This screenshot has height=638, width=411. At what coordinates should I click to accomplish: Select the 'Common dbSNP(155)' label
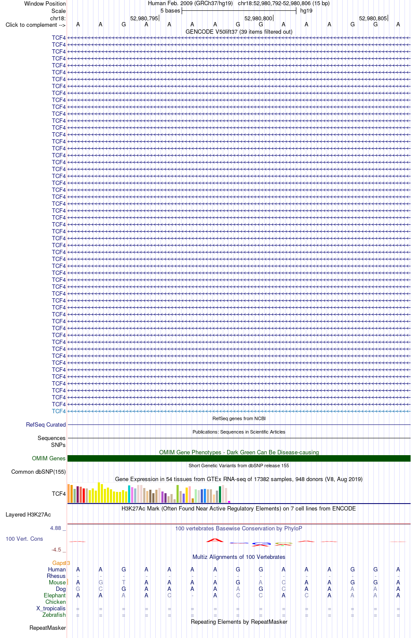(39, 472)
